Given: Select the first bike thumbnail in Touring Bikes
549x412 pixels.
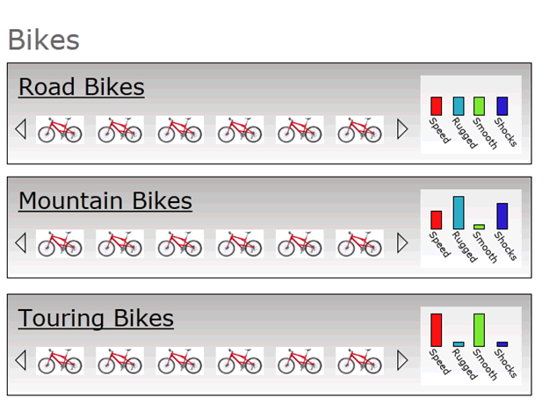Looking at the screenshot, I should click(x=60, y=361).
